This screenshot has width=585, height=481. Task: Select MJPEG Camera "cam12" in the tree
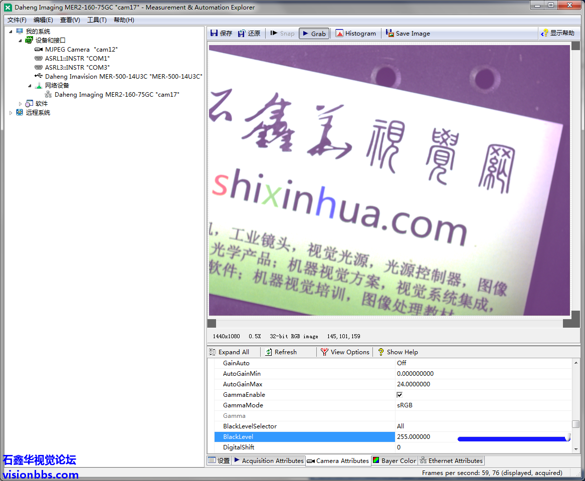tap(81, 50)
